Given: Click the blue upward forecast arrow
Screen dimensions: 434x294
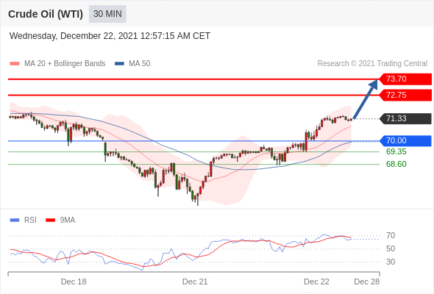Looking at the screenshot, I should point(366,99).
